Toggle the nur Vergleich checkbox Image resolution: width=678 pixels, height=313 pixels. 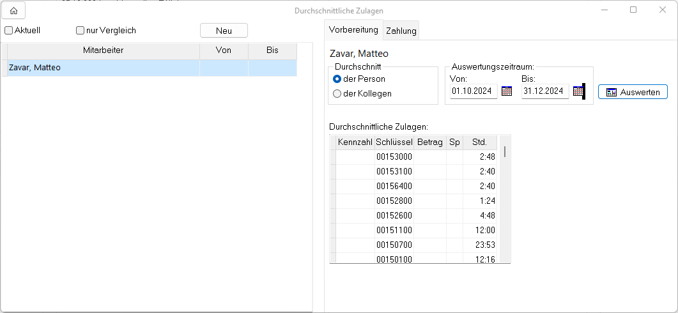coord(81,30)
